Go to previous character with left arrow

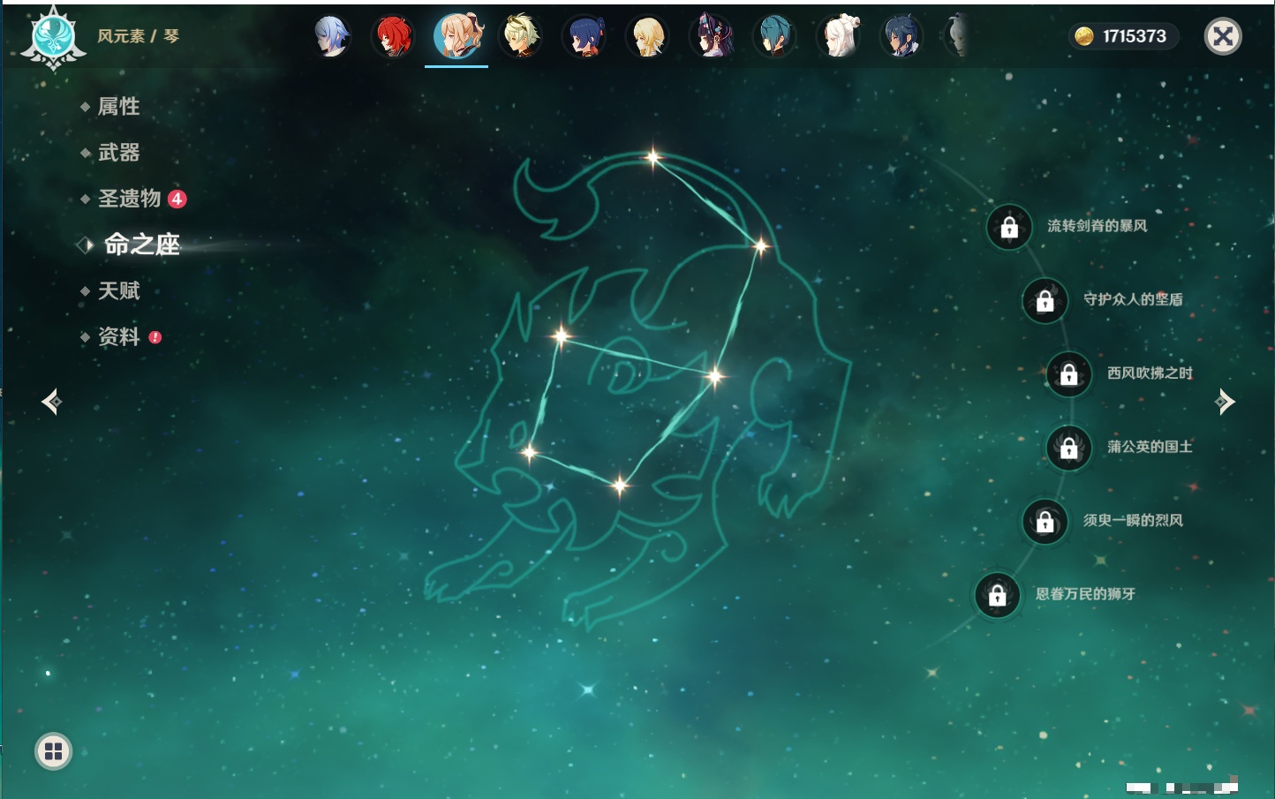click(x=52, y=402)
